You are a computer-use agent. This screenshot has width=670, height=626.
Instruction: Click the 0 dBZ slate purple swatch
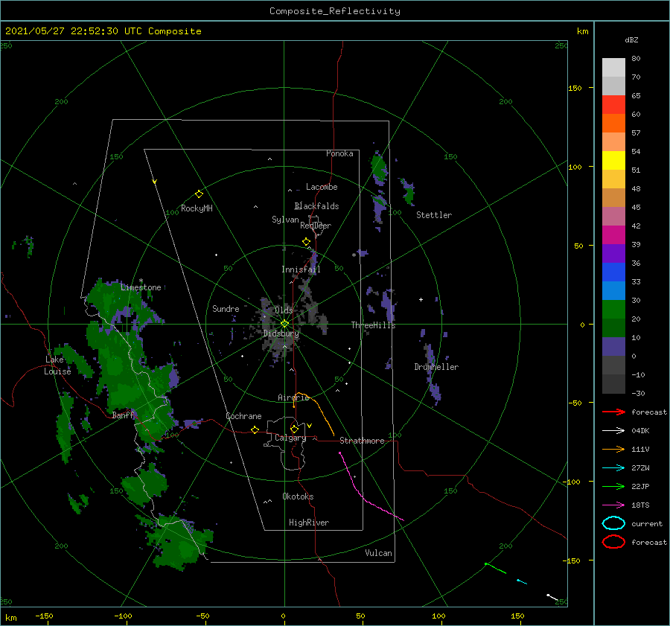pos(613,347)
